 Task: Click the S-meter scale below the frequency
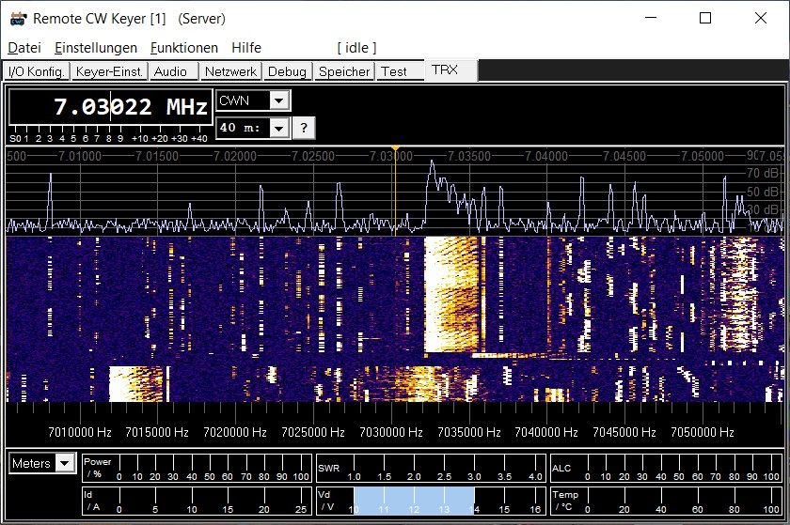pos(109,134)
